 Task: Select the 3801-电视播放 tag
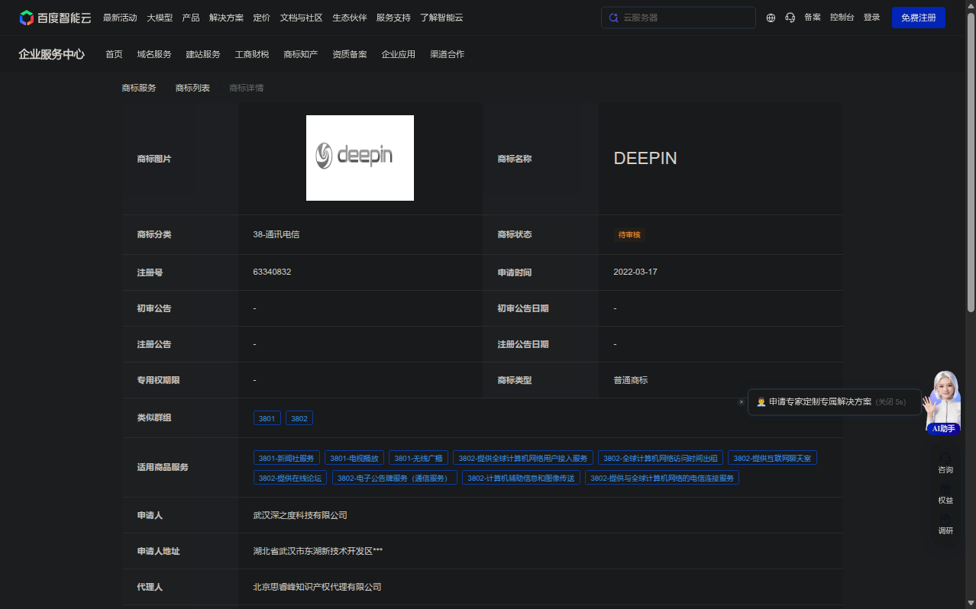(x=354, y=458)
